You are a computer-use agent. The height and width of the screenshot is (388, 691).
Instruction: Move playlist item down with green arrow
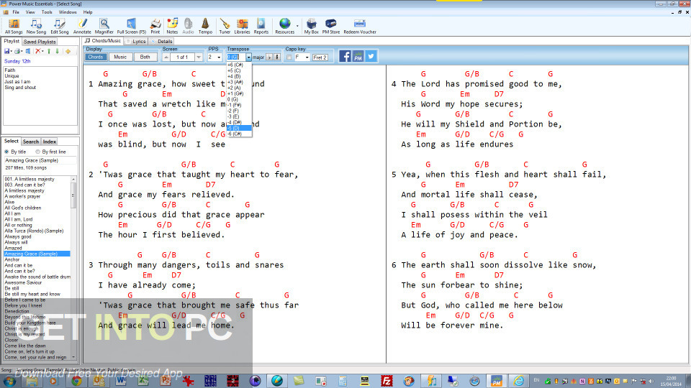point(58,52)
